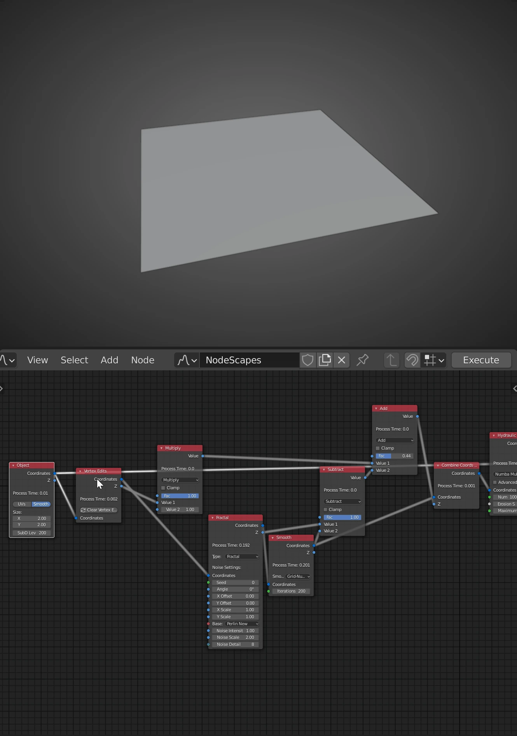Click the Fac 0.44 slider in Add node
Screen dimensions: 517x736
tap(394, 456)
